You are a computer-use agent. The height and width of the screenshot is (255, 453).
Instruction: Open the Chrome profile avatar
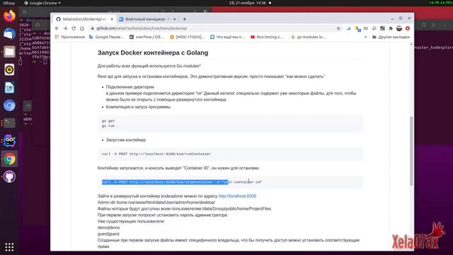(399, 28)
